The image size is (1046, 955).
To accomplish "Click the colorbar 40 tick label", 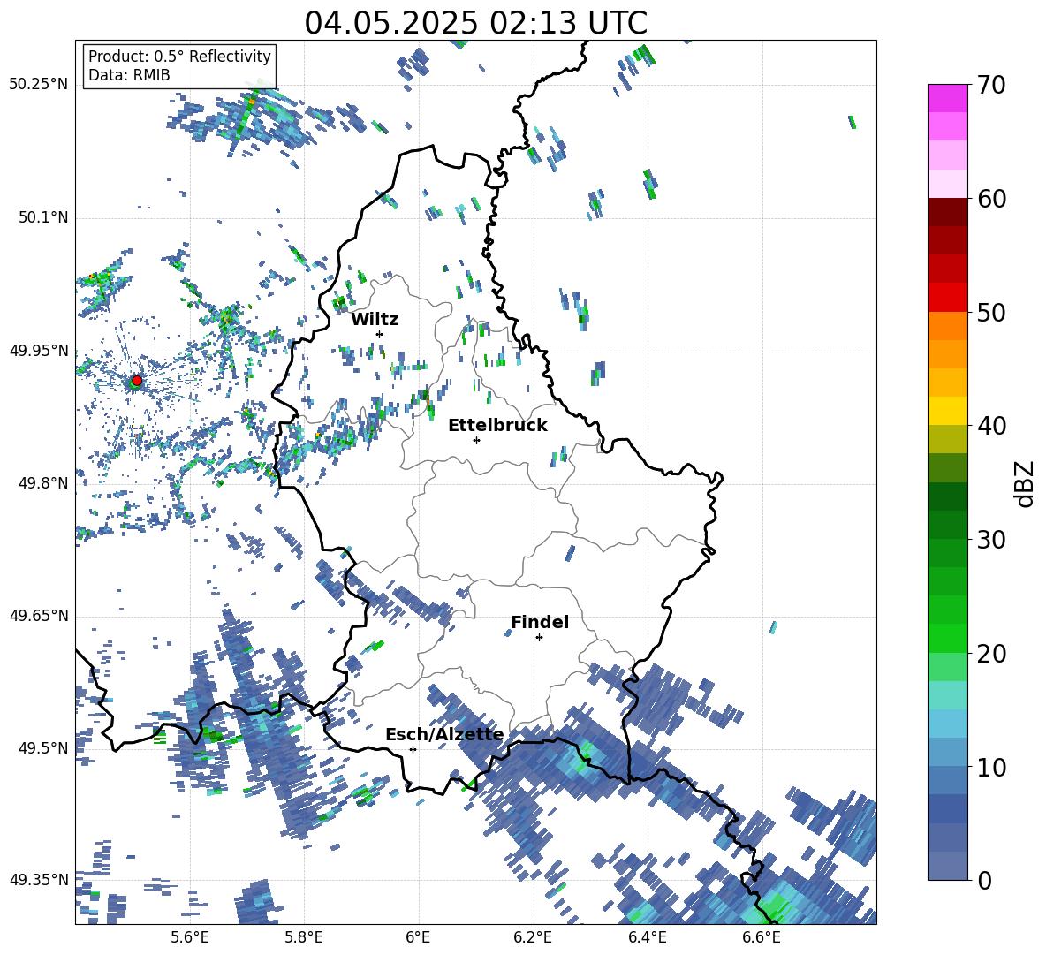I will pos(991,426).
